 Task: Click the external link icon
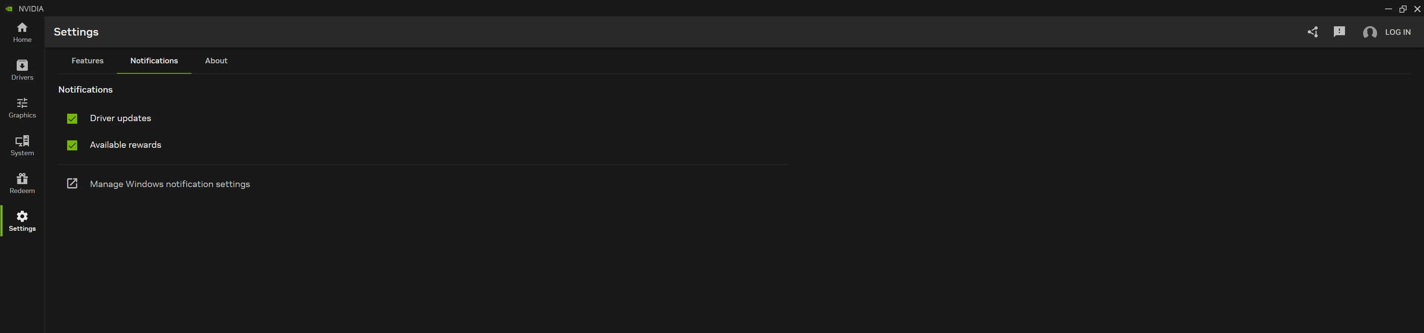(x=72, y=183)
